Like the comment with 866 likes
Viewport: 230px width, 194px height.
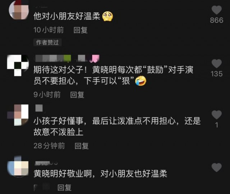pos(216,10)
